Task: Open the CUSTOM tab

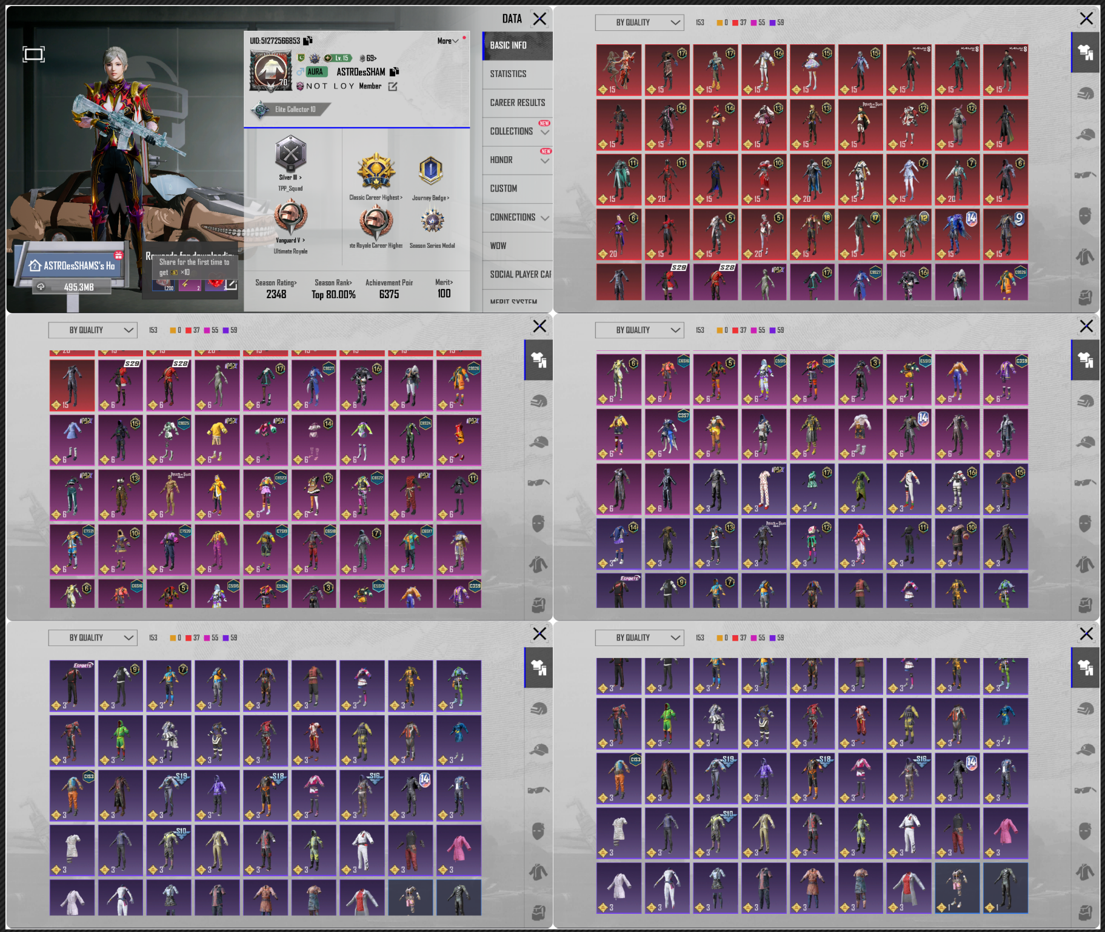Action: point(517,188)
